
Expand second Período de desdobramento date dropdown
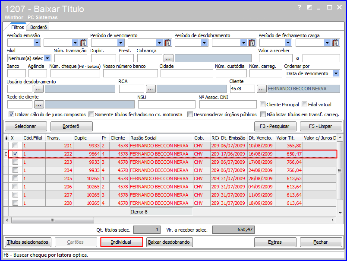point(244,42)
